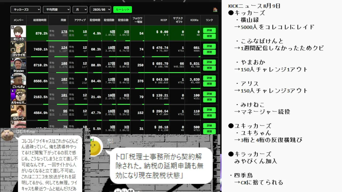
Task: Click 視聴 button in ロバーツ row
Action: (x=209, y=115)
